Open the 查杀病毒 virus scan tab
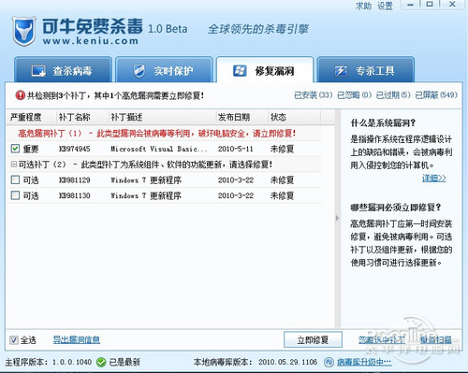468x373 pixels. pos(63,69)
